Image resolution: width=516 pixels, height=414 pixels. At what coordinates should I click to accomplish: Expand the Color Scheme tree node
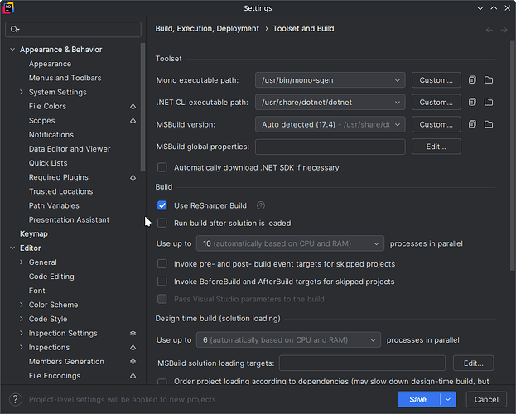(x=21, y=305)
